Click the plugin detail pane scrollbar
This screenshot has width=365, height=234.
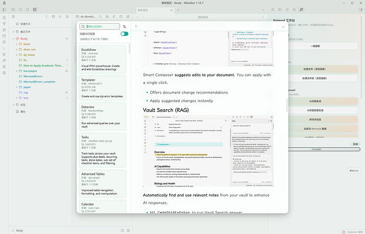pyautogui.click(x=287, y=105)
